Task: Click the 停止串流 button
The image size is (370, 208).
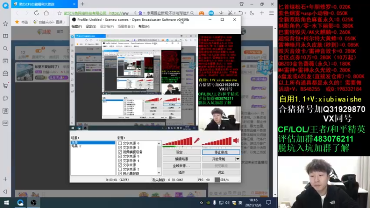Action: point(221,153)
